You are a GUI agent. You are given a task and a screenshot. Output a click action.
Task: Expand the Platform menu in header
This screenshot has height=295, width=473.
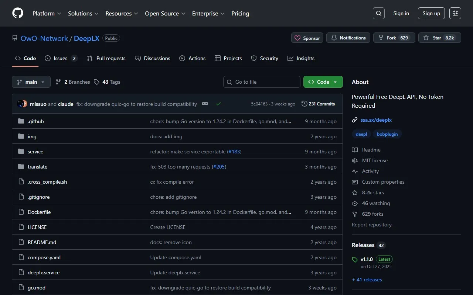47,13
